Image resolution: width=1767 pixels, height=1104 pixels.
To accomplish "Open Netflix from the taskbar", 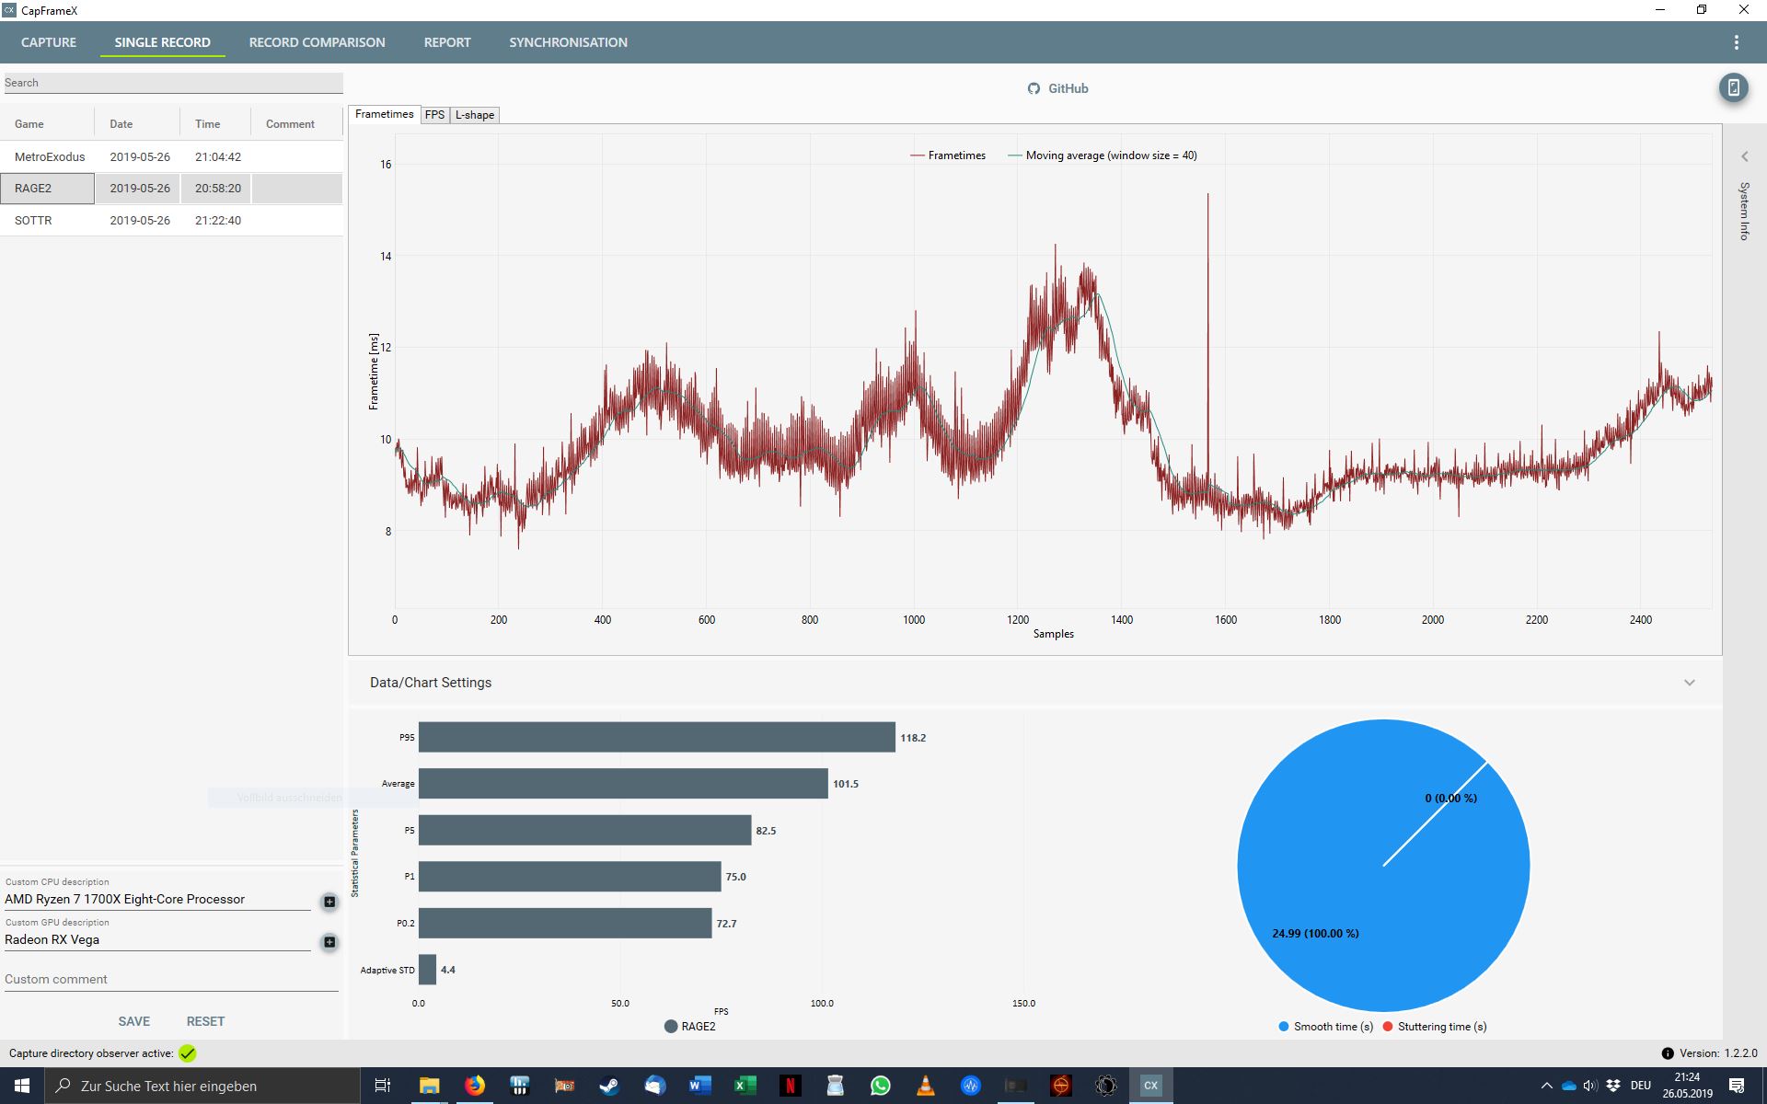I will click(x=790, y=1086).
